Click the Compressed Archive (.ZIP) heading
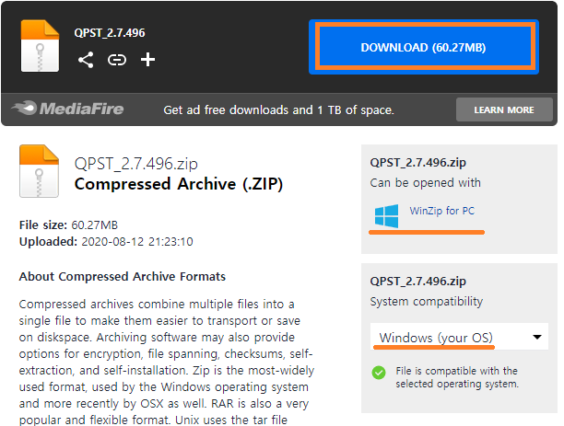Screen dimensions: 564x426 (x=179, y=184)
